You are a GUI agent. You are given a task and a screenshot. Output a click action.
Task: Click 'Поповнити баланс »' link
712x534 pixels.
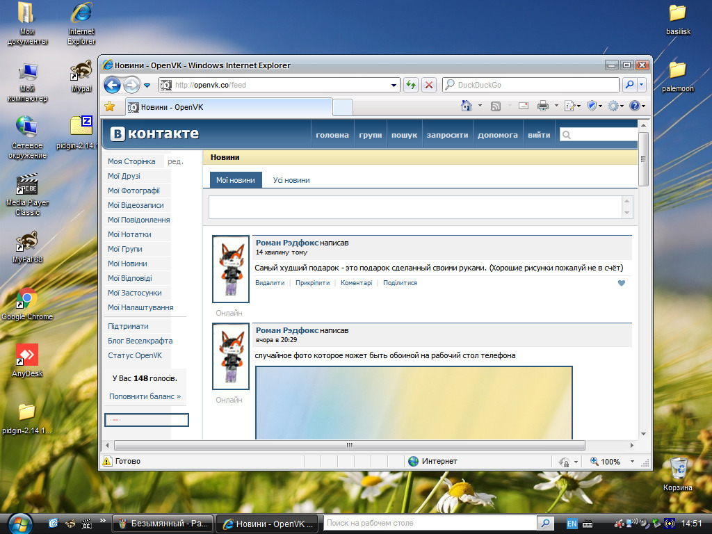(145, 396)
